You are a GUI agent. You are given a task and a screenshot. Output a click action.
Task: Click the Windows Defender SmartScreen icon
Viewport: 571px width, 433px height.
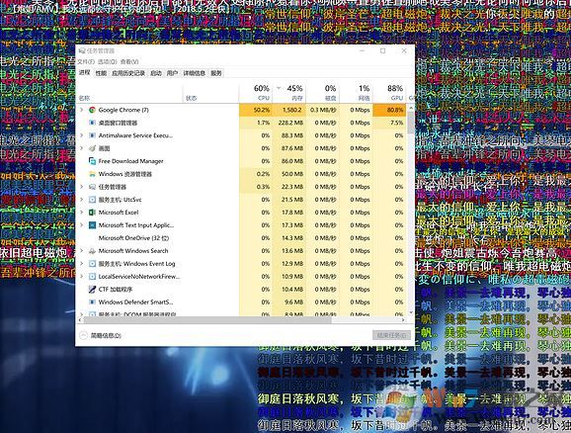[x=92, y=302]
